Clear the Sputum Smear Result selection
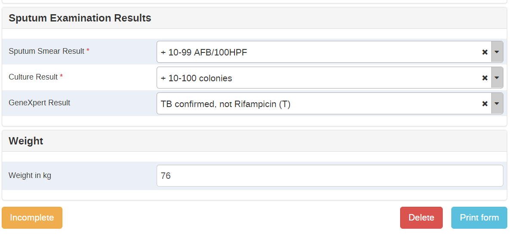The image size is (512, 236). coord(485,52)
